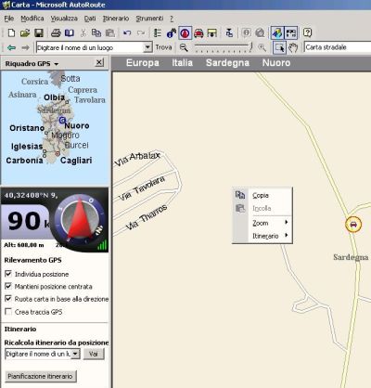Expand Ricalcola itinerario destination dropdown

point(75,354)
